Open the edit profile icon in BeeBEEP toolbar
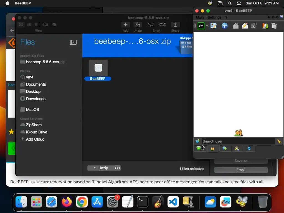The width and height of the screenshot is (284, 213). tap(214, 26)
